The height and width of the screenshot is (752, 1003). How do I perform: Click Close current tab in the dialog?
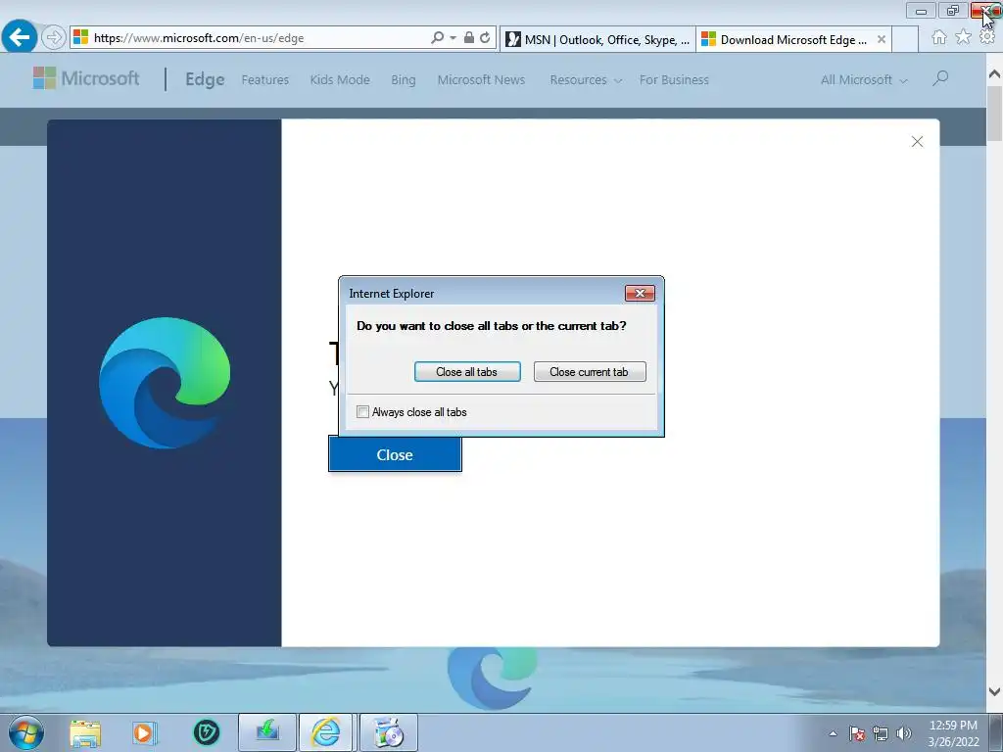pyautogui.click(x=589, y=371)
